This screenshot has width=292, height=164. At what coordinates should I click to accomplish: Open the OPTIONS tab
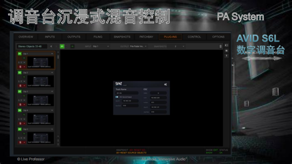[218, 37]
